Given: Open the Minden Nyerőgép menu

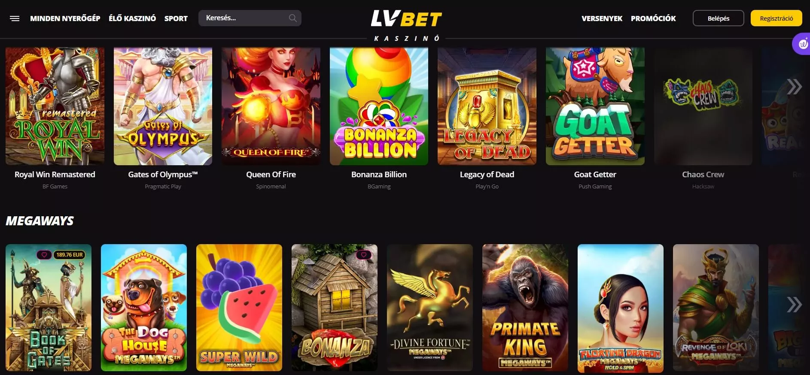Looking at the screenshot, I should click(65, 18).
